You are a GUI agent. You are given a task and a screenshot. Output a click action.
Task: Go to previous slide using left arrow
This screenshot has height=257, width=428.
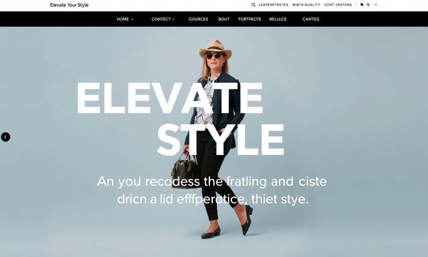pyautogui.click(x=6, y=137)
